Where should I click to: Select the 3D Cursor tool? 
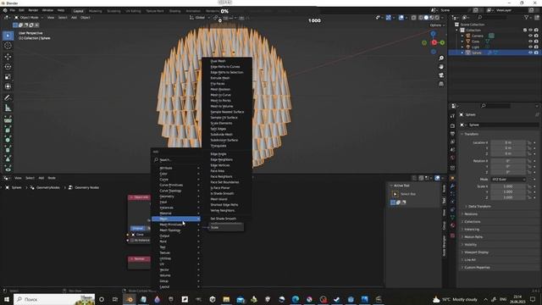pyautogui.click(x=8, y=46)
